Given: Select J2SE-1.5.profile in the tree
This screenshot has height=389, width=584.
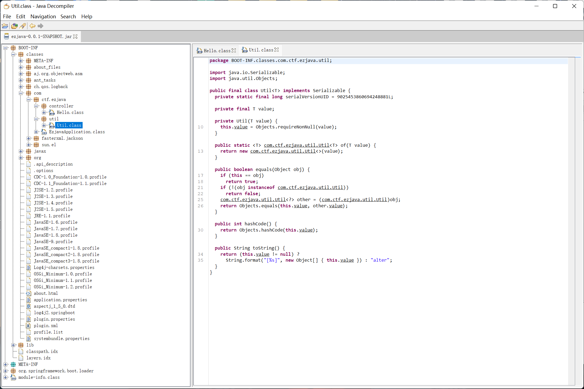Looking at the screenshot, I should (x=53, y=209).
